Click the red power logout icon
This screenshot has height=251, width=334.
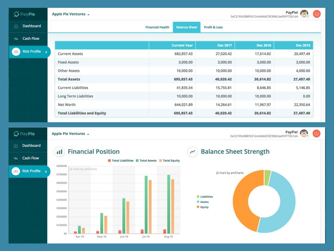316,14
